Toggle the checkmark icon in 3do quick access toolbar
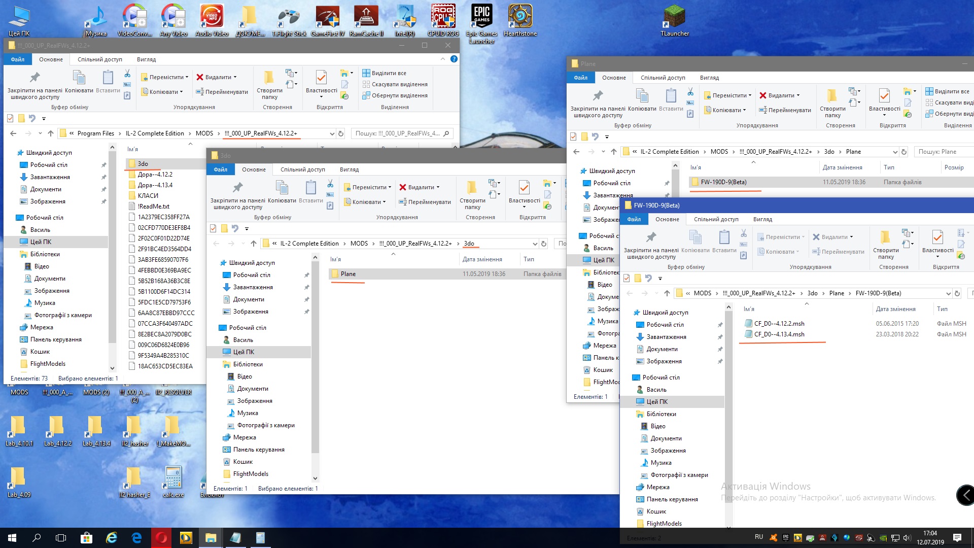This screenshot has width=974, height=548. click(x=213, y=228)
